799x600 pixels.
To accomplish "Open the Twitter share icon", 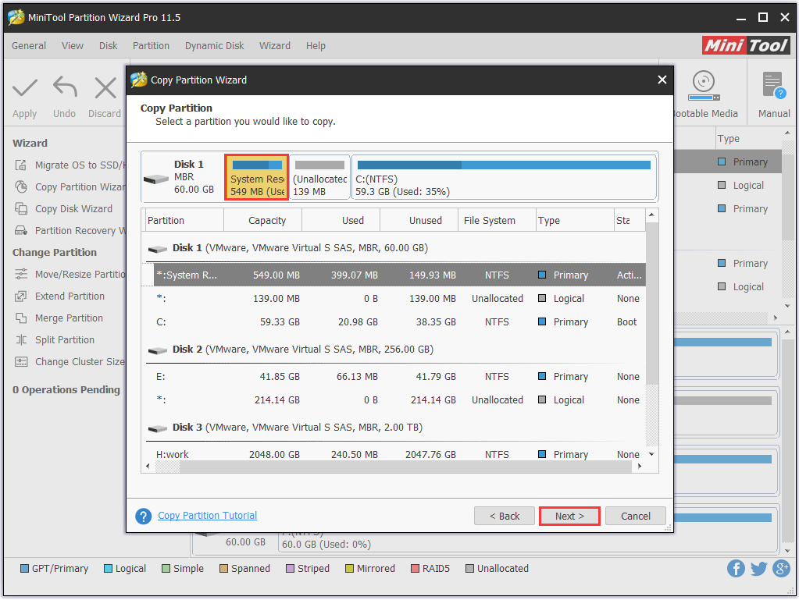I will tap(758, 569).
